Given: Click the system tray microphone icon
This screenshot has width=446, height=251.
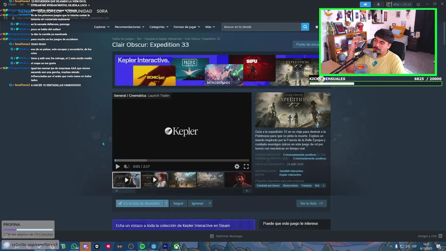Looking at the screenshot, I should (396, 246).
